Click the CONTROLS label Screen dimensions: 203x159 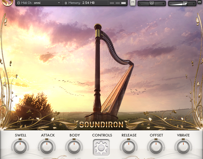102,135
